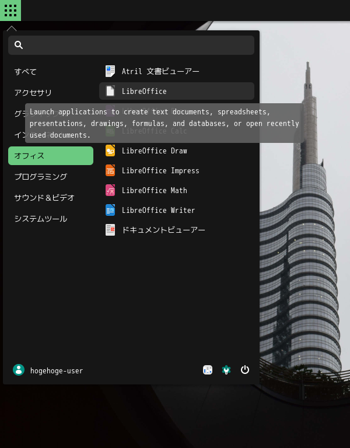Open the teal gear settings icon

click(226, 370)
